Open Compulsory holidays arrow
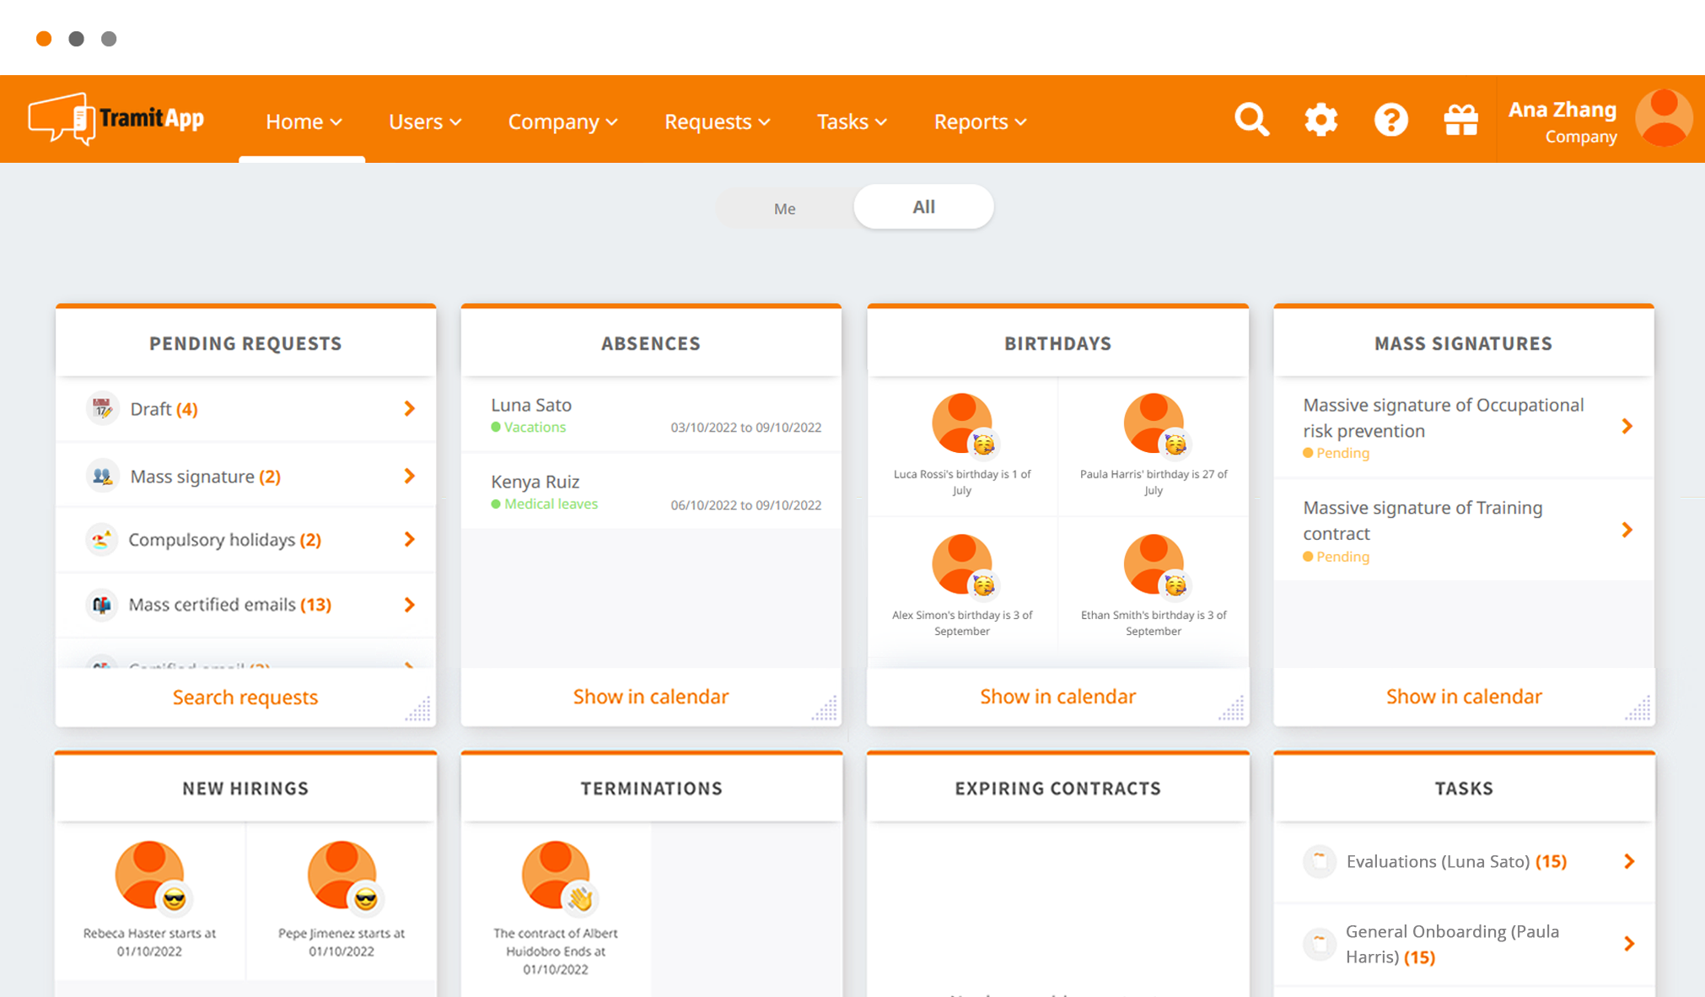The image size is (1705, 997). (410, 539)
